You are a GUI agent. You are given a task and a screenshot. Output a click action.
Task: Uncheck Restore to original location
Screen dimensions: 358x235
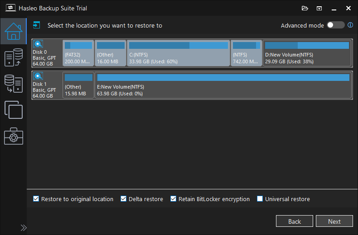36,199
